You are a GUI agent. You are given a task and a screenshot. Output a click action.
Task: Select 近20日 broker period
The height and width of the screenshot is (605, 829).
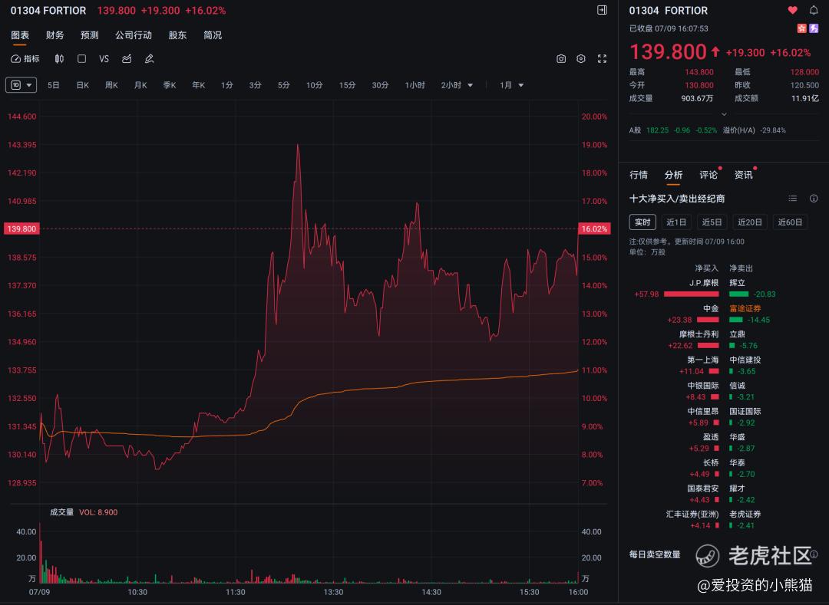[x=750, y=222]
